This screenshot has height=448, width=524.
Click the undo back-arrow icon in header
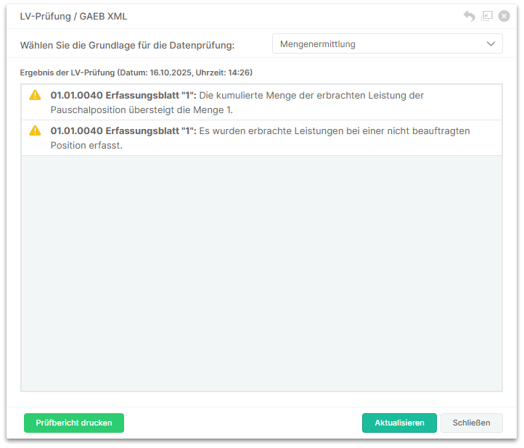click(x=469, y=16)
